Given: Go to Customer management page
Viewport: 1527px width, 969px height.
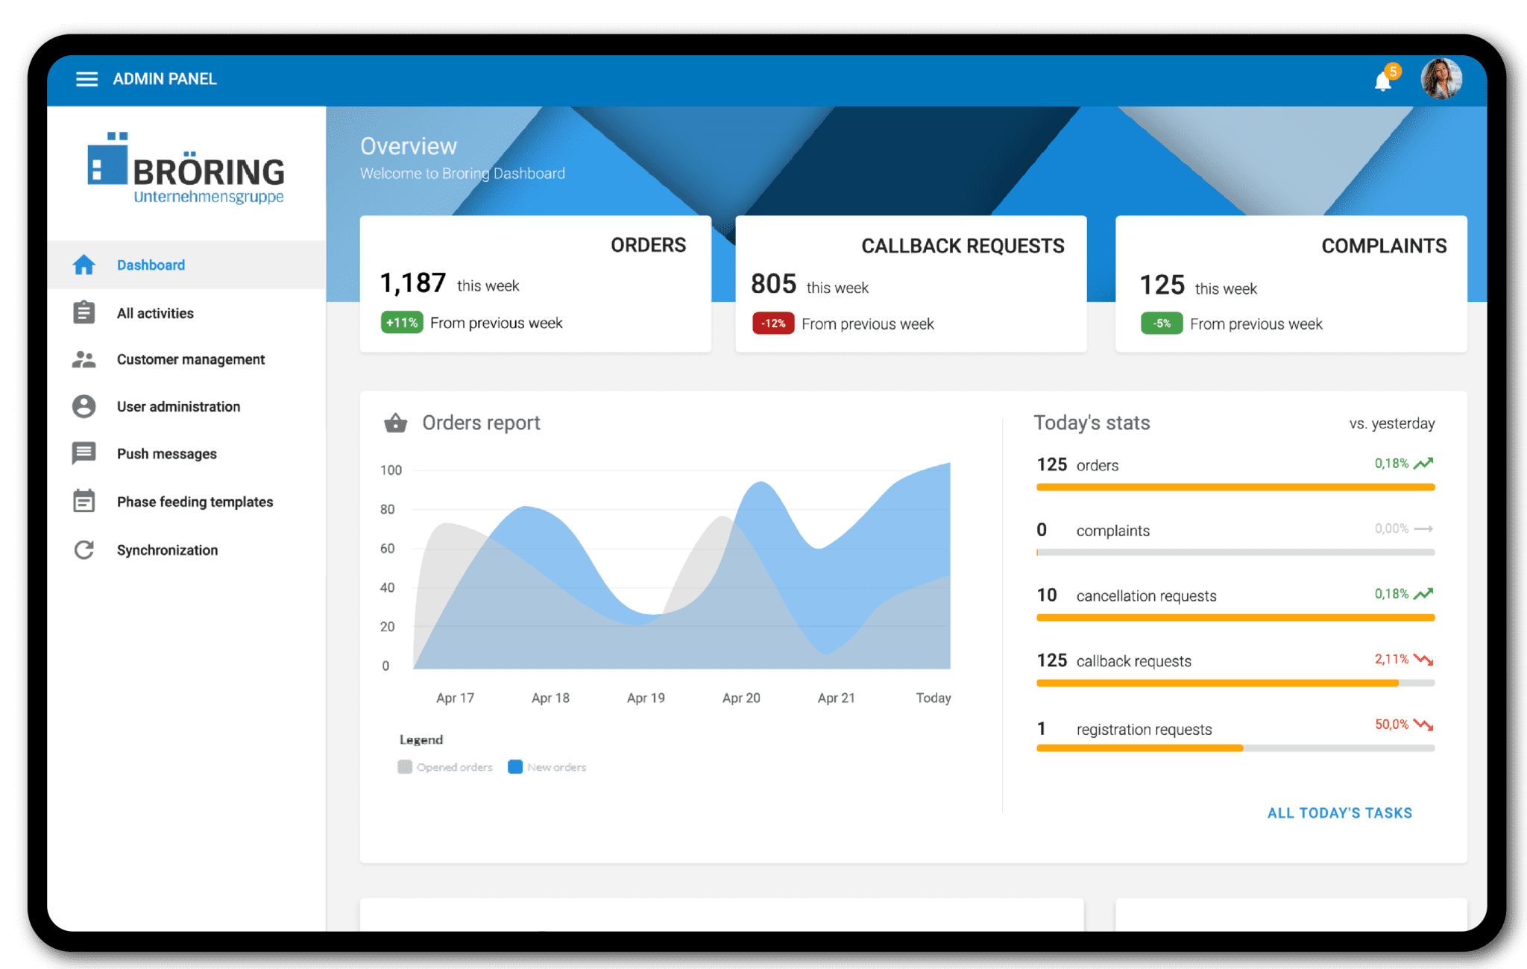Looking at the screenshot, I should point(190,359).
